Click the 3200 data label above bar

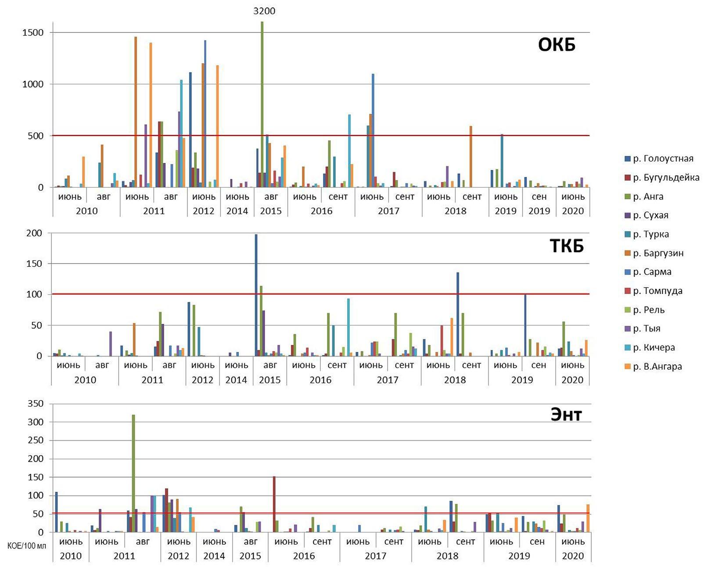(264, 11)
